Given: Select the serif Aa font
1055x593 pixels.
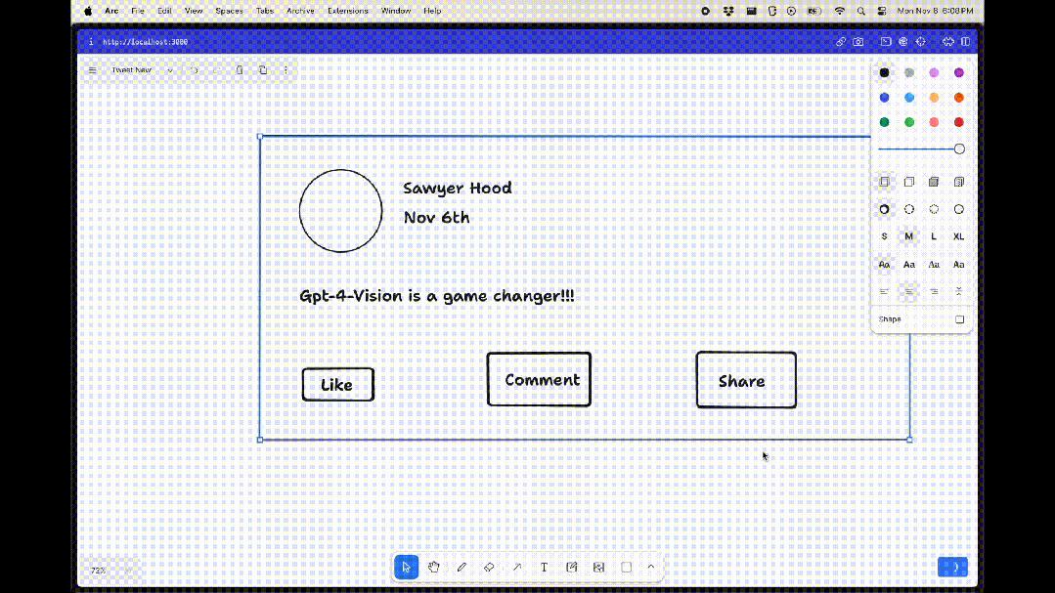Looking at the screenshot, I should [x=934, y=264].
